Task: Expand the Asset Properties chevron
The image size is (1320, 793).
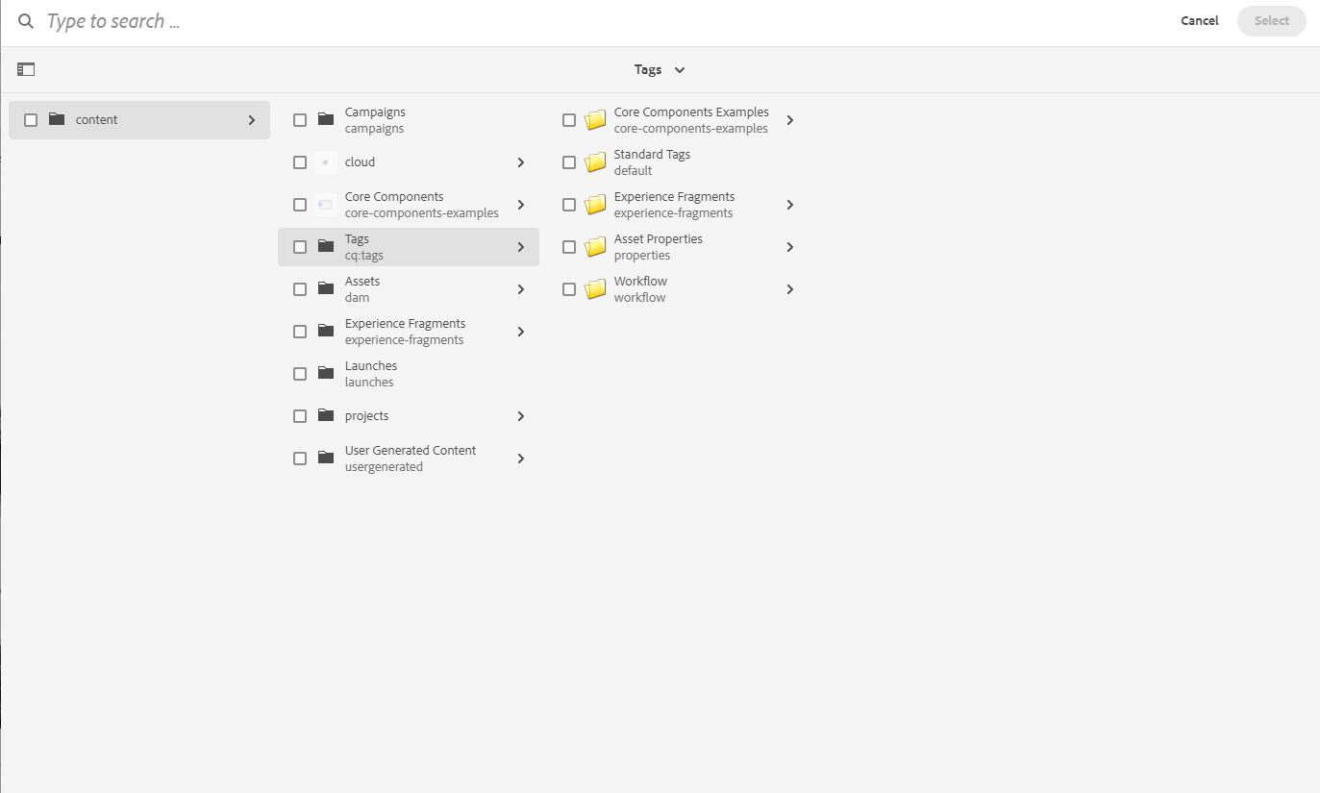Action: [790, 247]
